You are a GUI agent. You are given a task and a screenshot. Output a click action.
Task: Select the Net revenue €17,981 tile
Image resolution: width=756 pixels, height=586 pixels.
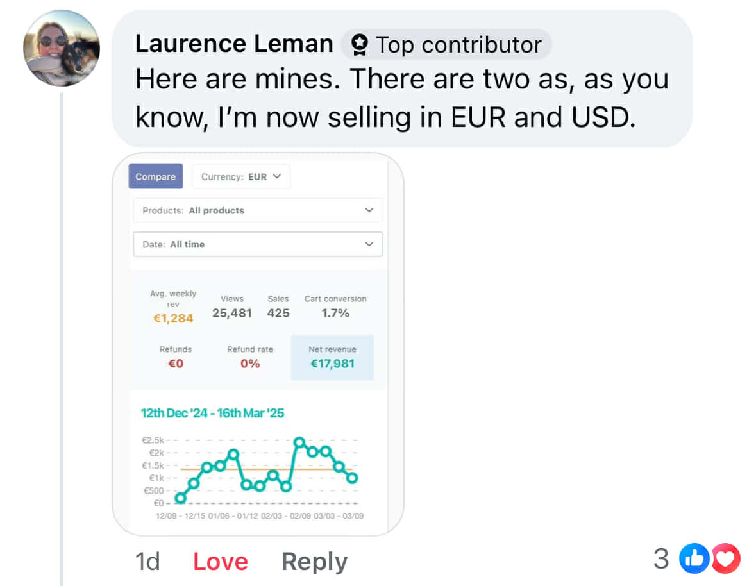(x=332, y=357)
